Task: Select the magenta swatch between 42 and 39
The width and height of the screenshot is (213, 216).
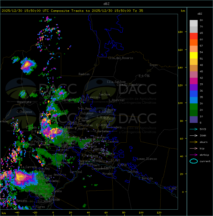Action: 194,81
